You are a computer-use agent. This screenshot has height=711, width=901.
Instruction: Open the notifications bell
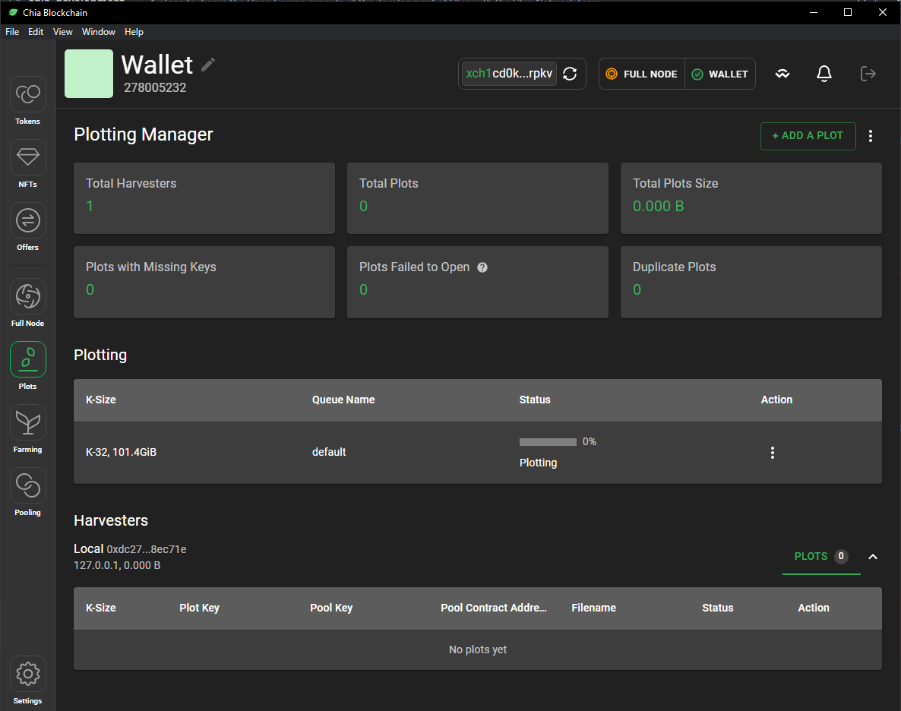point(824,74)
